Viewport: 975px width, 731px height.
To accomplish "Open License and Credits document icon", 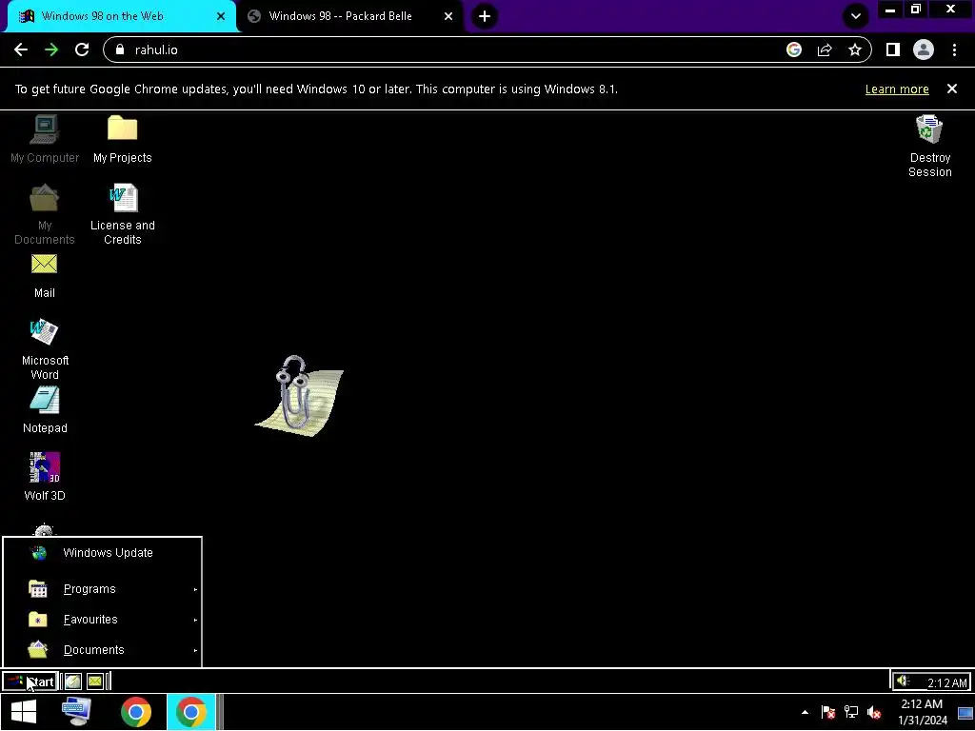I will coord(123,214).
